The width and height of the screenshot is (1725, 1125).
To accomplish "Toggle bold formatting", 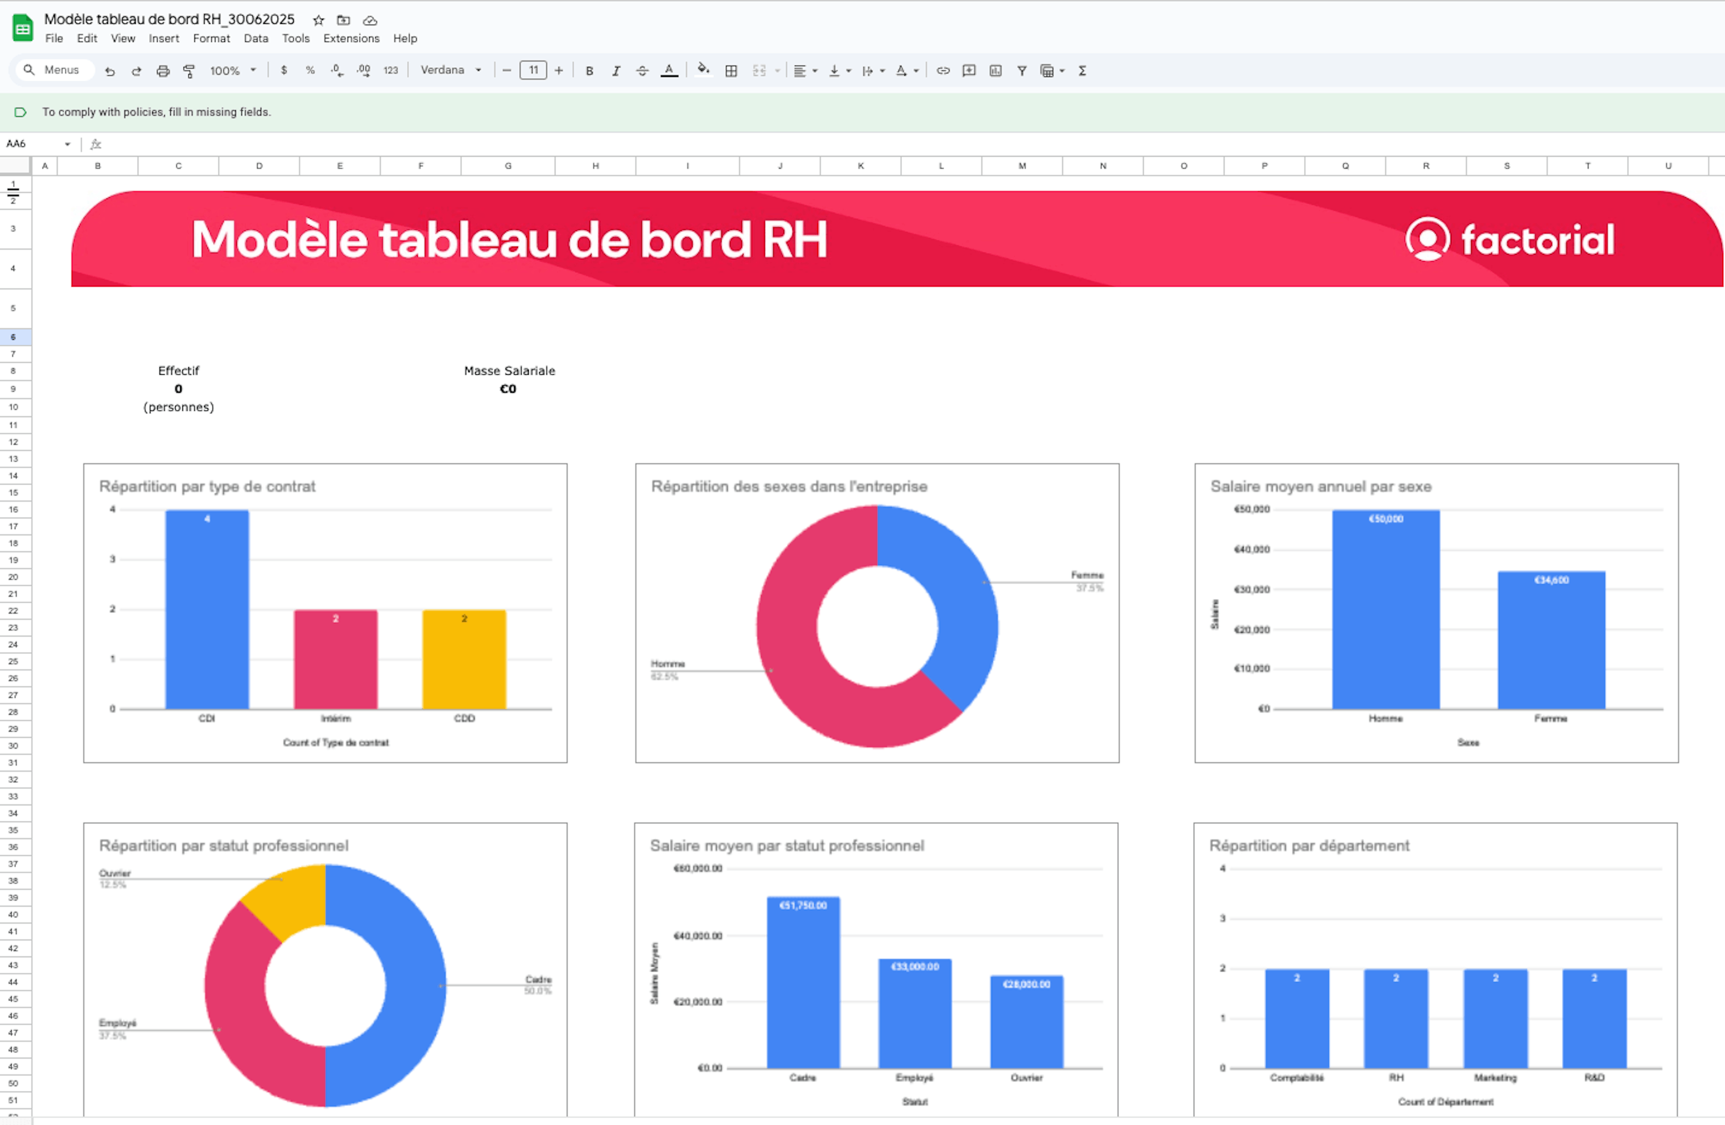I will 589,70.
